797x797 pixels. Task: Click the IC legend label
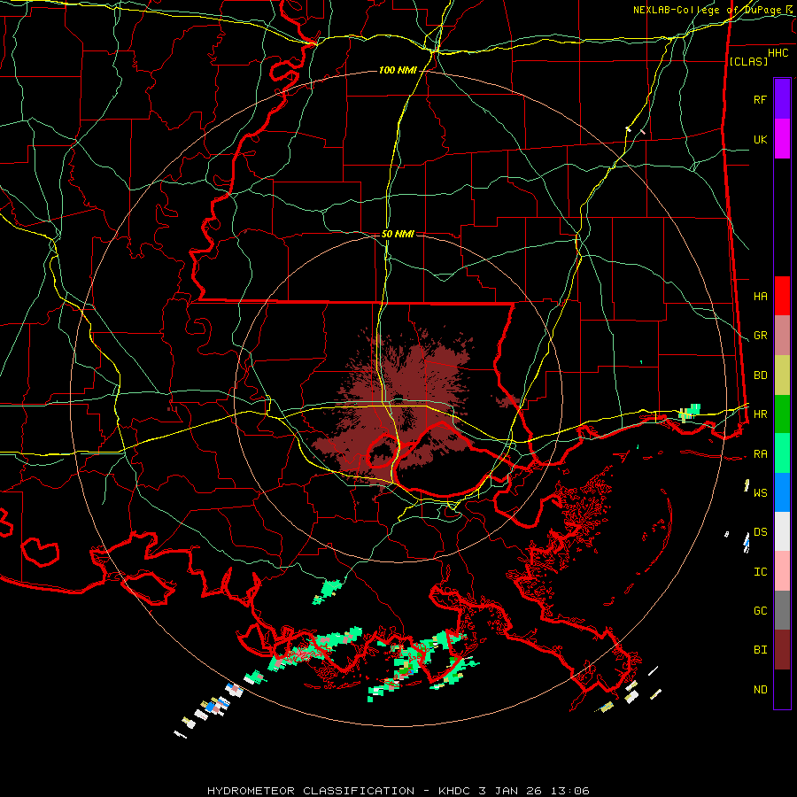[760, 572]
